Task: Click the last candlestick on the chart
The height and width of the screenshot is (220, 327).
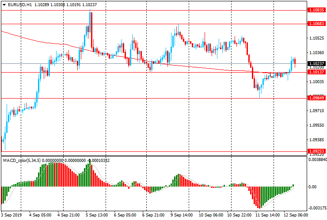Action: 295,61
